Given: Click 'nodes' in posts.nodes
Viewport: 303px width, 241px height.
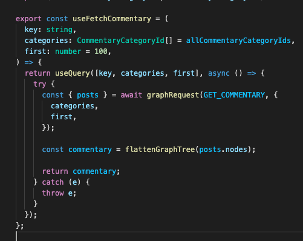Looking at the screenshot, I should 236,150.
